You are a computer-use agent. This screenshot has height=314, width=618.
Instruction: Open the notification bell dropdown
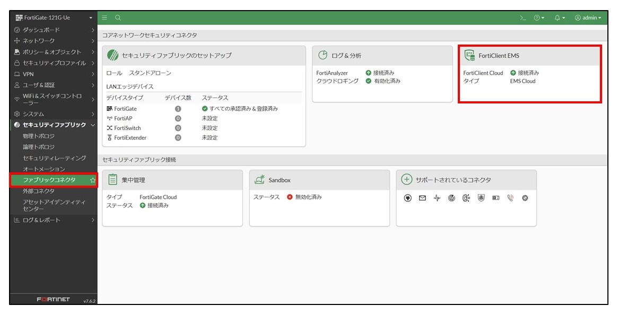click(560, 18)
